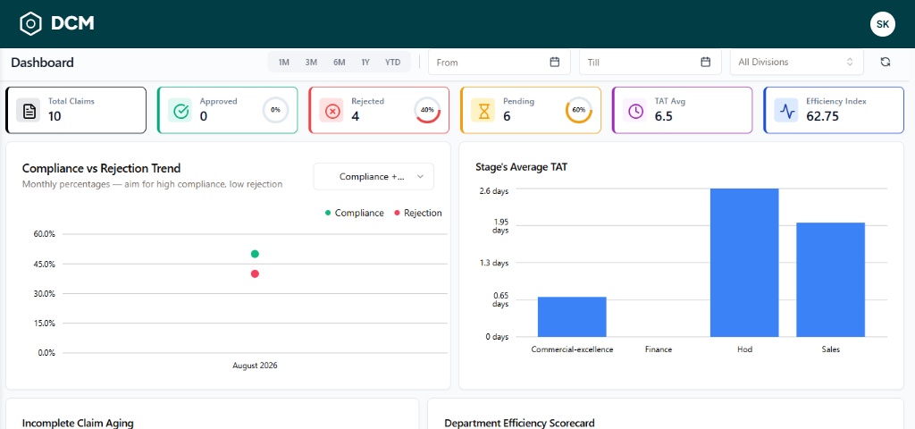The image size is (915, 429).
Task: Select the 1M time range
Action: click(283, 62)
